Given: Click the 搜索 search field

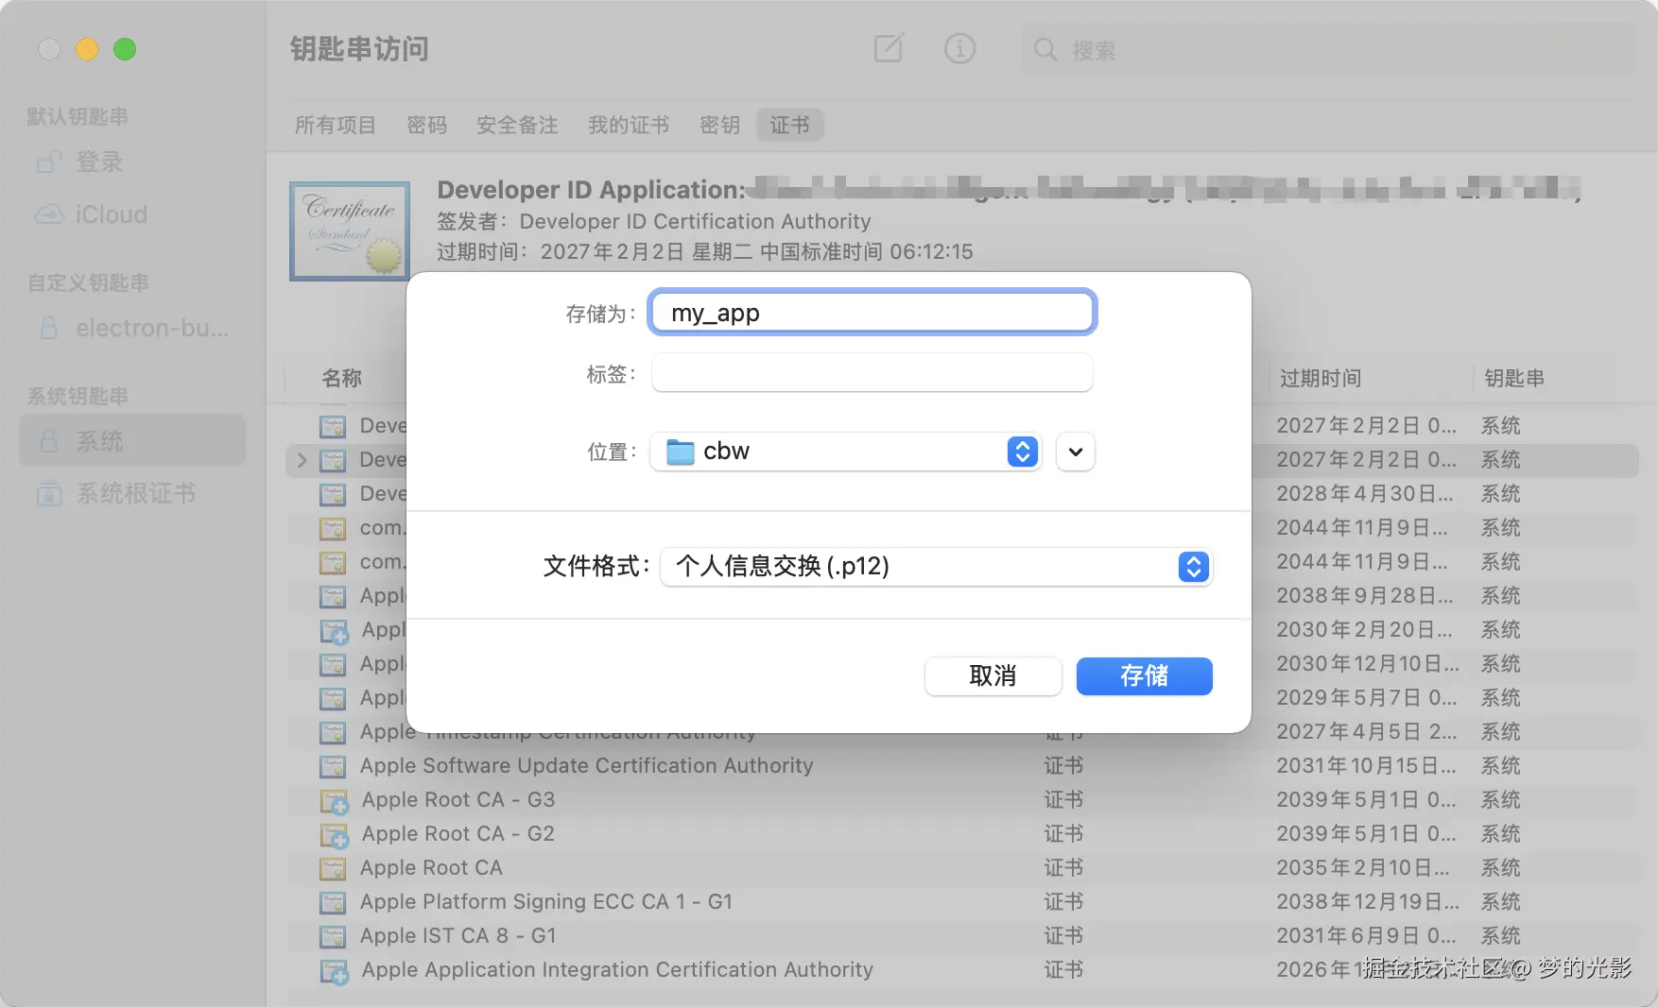Looking at the screenshot, I should (x=1328, y=49).
